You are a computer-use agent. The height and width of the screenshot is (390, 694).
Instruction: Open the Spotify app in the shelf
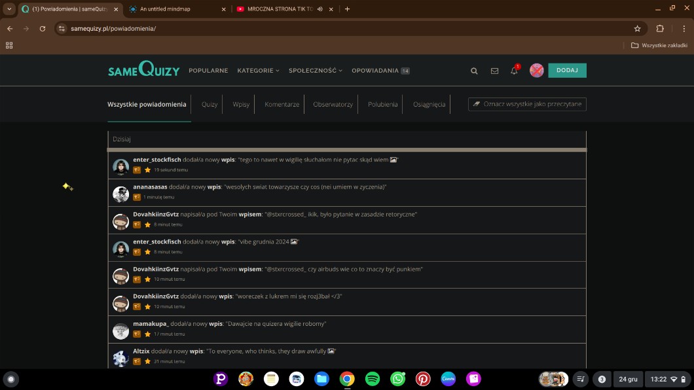(373, 379)
